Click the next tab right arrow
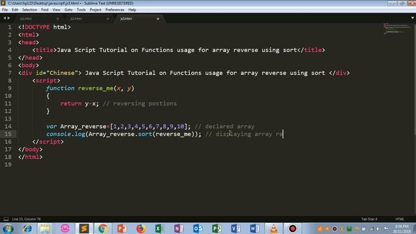Viewport: 416px width, 234px height. [8, 18]
